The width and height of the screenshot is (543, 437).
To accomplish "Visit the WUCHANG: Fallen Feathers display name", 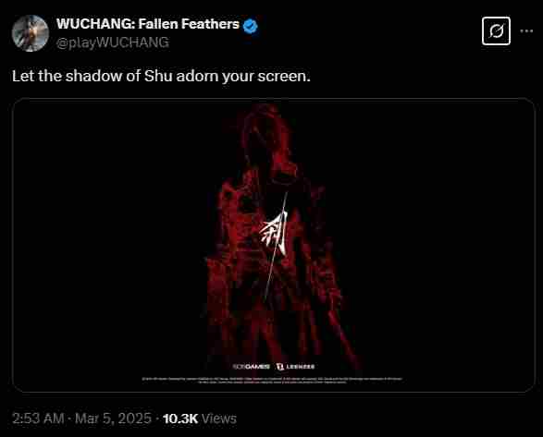I will pyautogui.click(x=147, y=24).
